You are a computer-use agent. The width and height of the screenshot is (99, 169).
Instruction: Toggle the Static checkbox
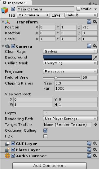click(x=78, y=9)
